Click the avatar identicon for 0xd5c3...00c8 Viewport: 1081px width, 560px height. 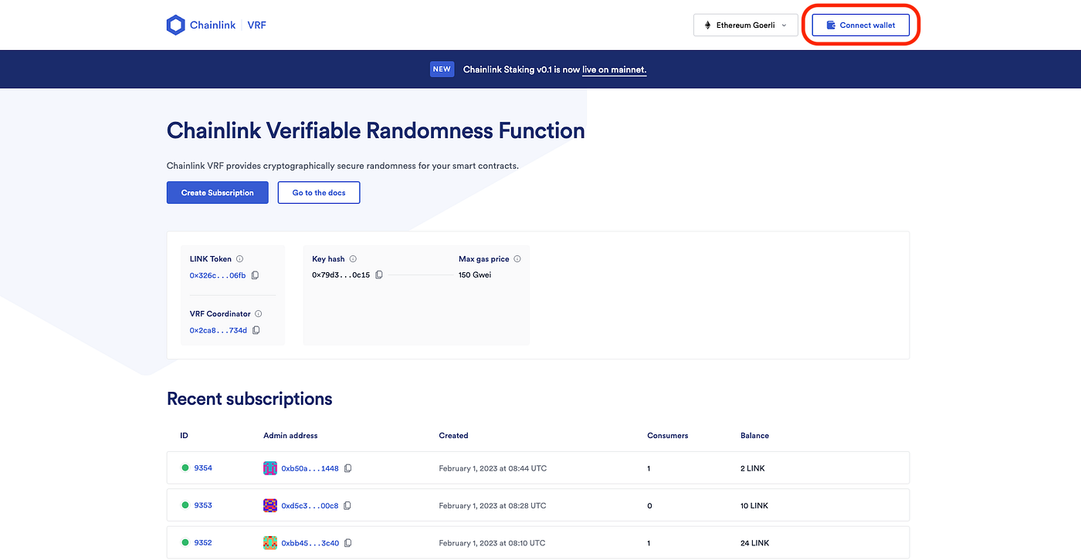[x=270, y=506]
